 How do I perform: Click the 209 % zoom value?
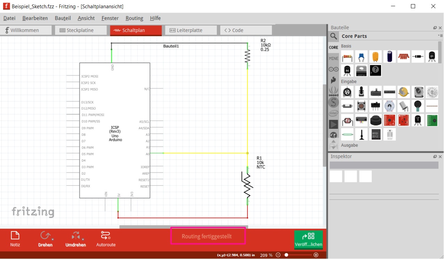[x=266, y=255]
